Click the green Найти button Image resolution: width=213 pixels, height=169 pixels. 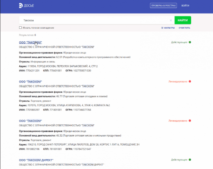(183, 20)
